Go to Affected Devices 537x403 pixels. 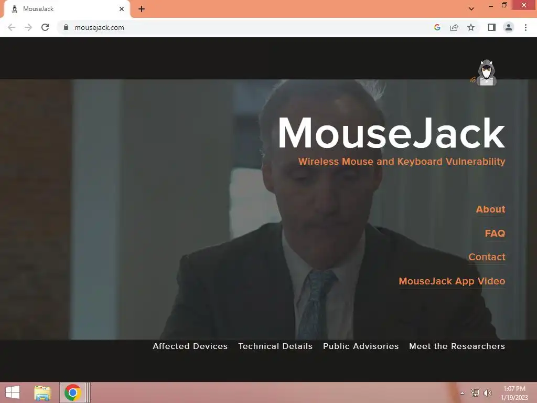point(190,346)
